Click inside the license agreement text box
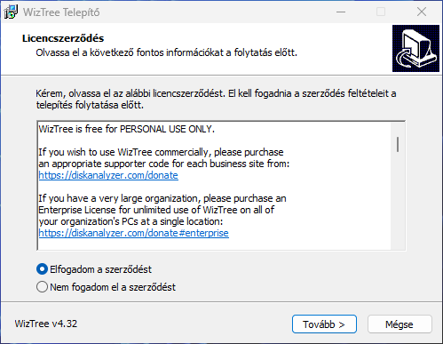 click(x=214, y=186)
